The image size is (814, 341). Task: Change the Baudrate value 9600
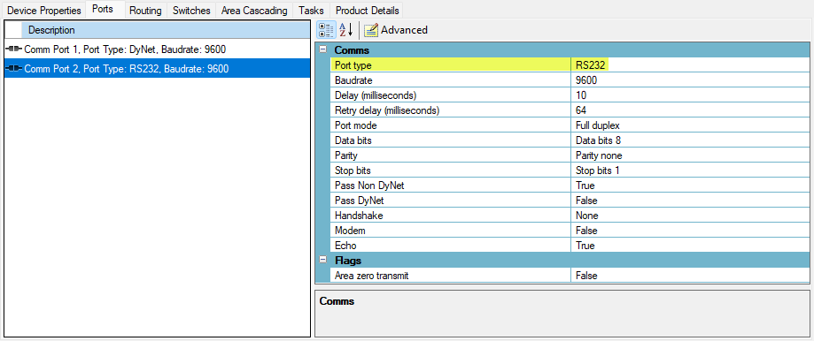click(x=690, y=80)
